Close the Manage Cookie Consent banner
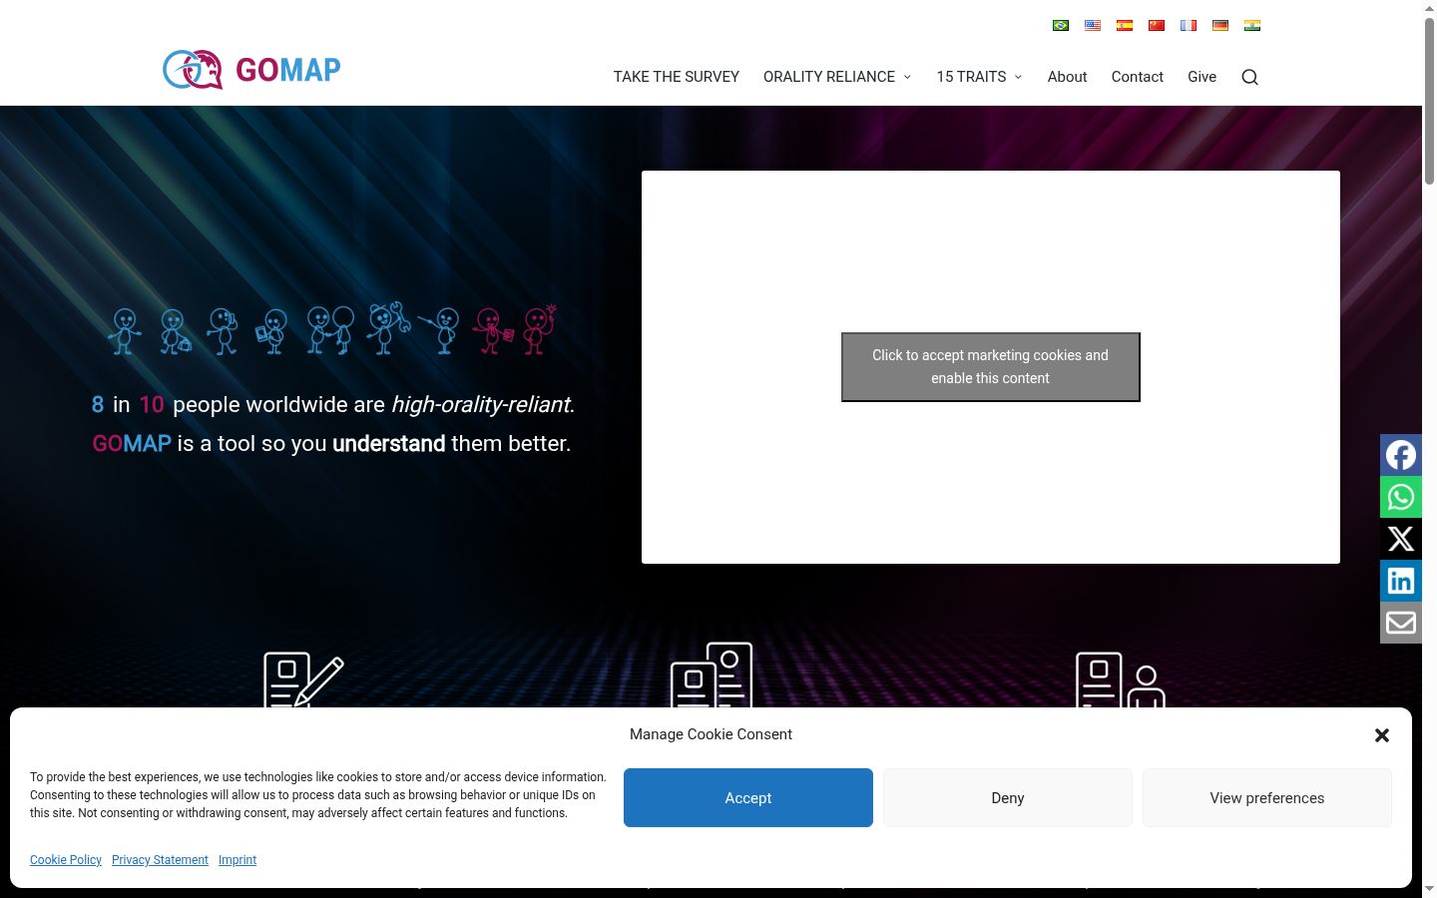The image size is (1437, 898). point(1382,735)
